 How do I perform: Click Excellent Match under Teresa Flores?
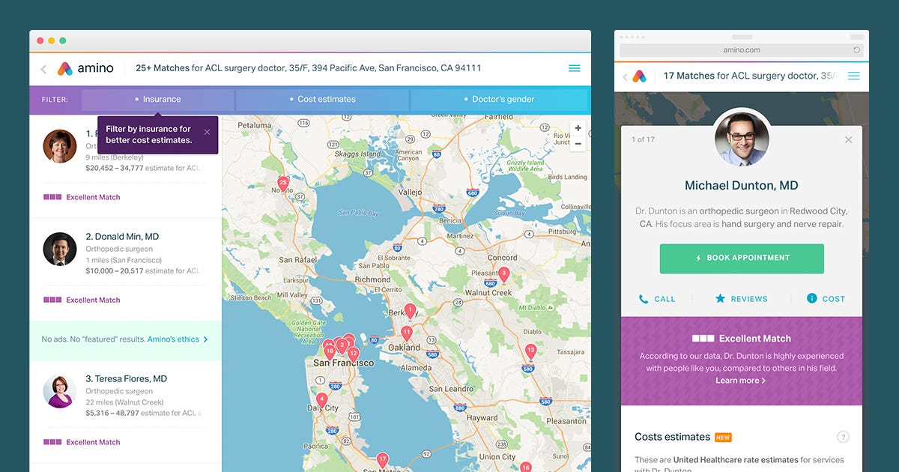82,442
